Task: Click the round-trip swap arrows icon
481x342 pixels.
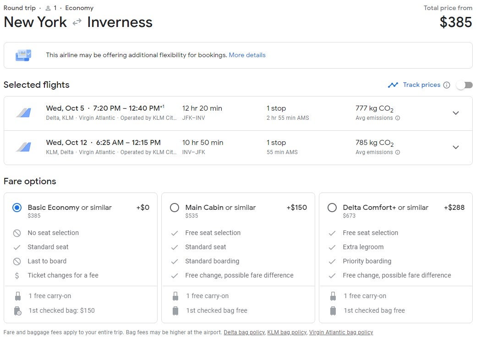Action: (x=77, y=22)
